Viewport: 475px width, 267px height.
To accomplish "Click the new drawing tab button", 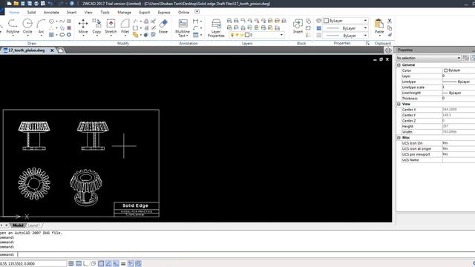I will pos(61,50).
